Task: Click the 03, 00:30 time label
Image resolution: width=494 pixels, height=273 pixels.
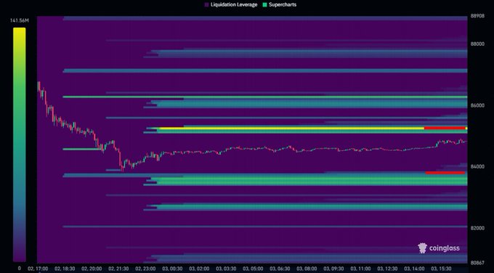Action: coord(172,269)
